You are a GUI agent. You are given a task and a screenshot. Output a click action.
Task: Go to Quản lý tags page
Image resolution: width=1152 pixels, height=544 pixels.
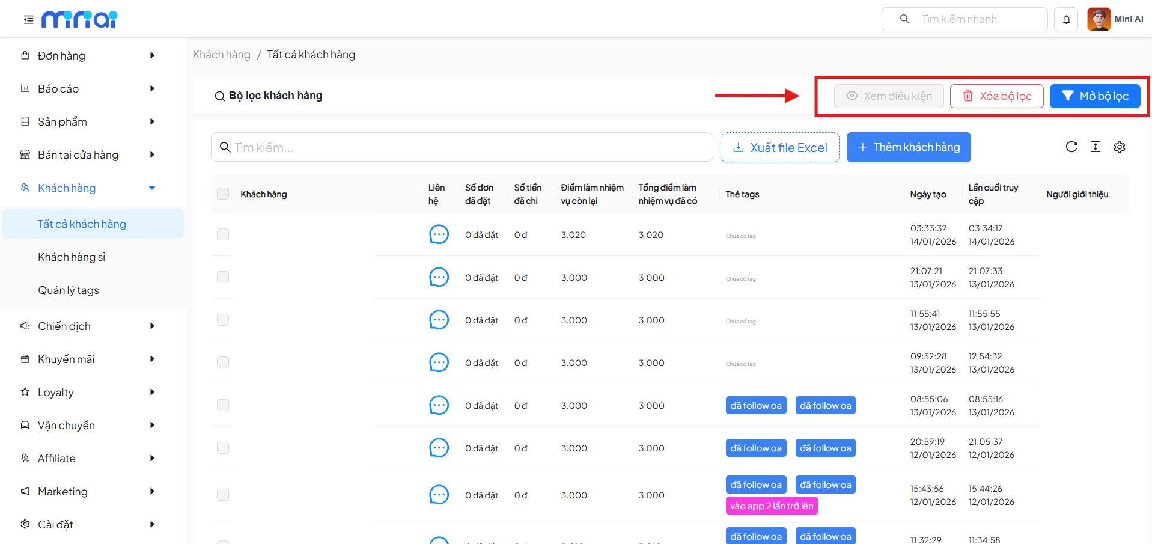click(x=69, y=290)
